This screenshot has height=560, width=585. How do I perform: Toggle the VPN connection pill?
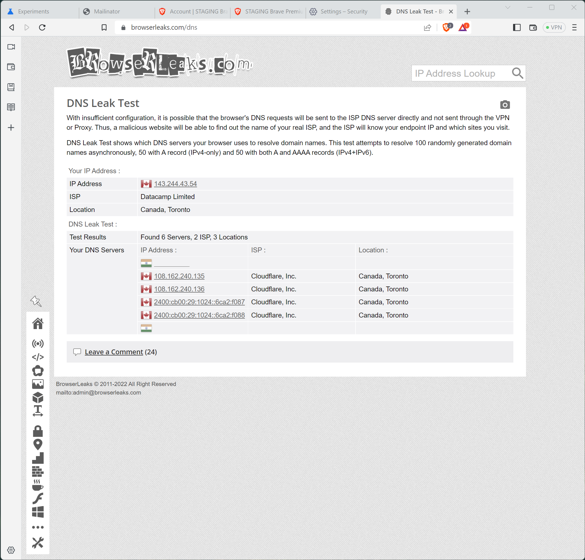pos(554,27)
